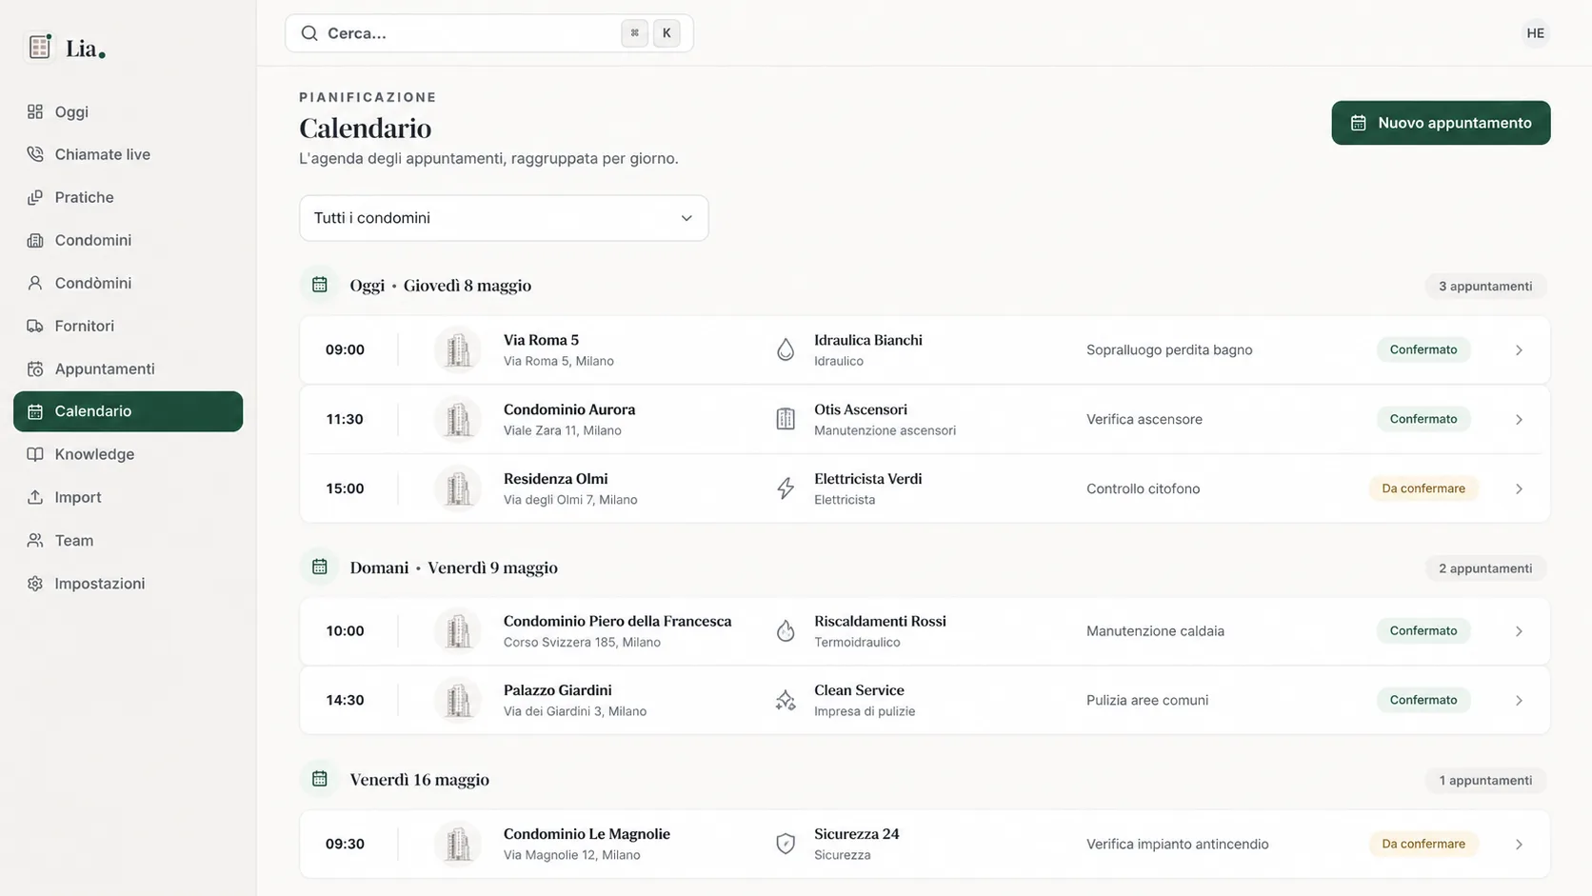This screenshot has width=1592, height=896.
Task: Click the Confermato badge for Piero della Francesca
Action: [1423, 630]
